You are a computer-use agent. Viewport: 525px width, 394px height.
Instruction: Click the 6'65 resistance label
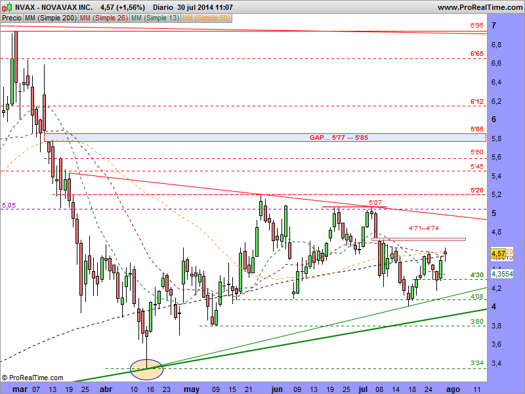[x=477, y=54]
